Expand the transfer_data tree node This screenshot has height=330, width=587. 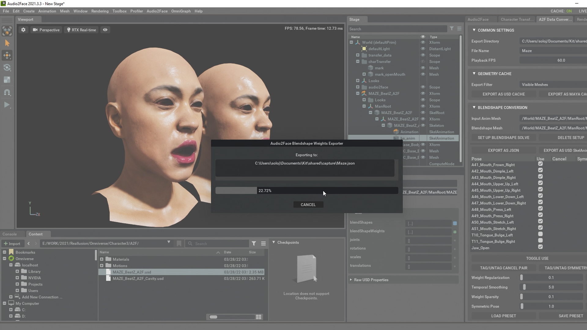click(357, 55)
